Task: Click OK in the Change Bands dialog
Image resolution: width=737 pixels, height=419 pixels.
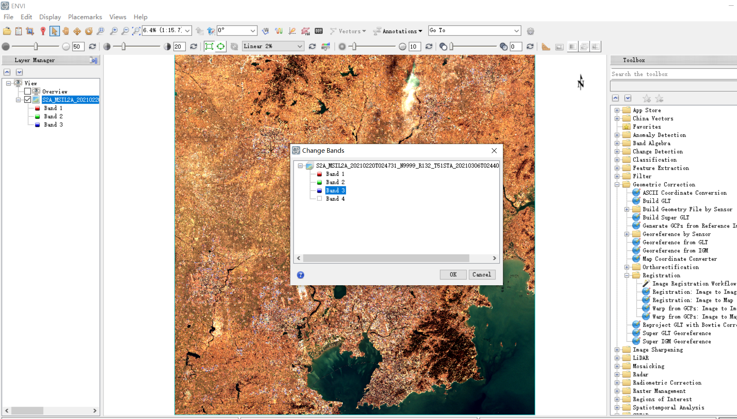Action: click(x=453, y=275)
